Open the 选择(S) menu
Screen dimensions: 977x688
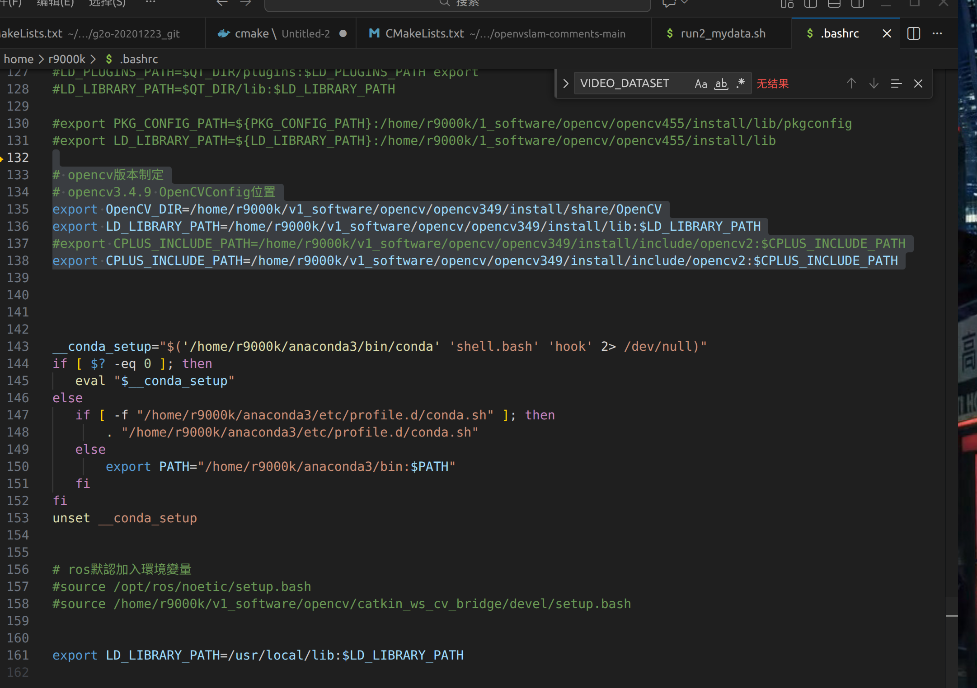click(x=107, y=3)
